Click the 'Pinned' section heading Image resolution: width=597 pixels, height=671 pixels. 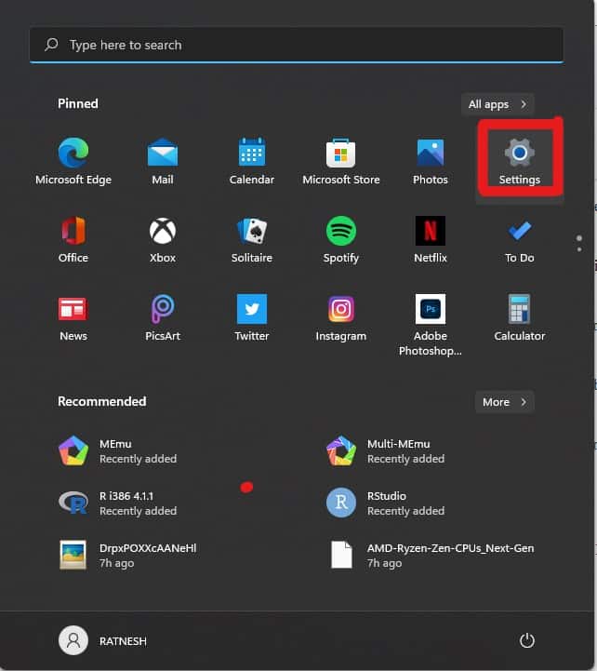78,103
